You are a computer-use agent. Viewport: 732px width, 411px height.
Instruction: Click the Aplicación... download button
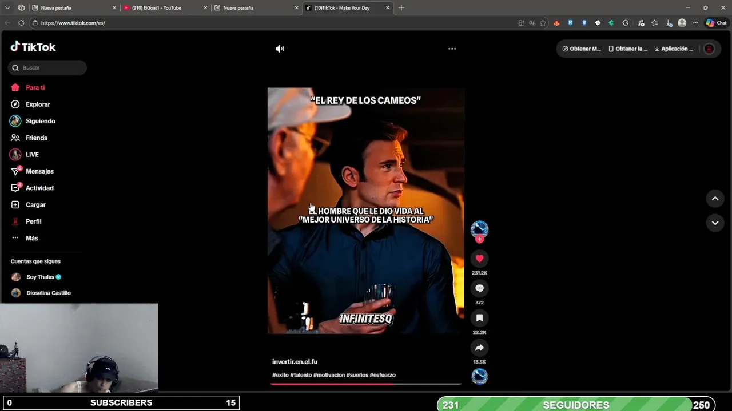point(674,49)
